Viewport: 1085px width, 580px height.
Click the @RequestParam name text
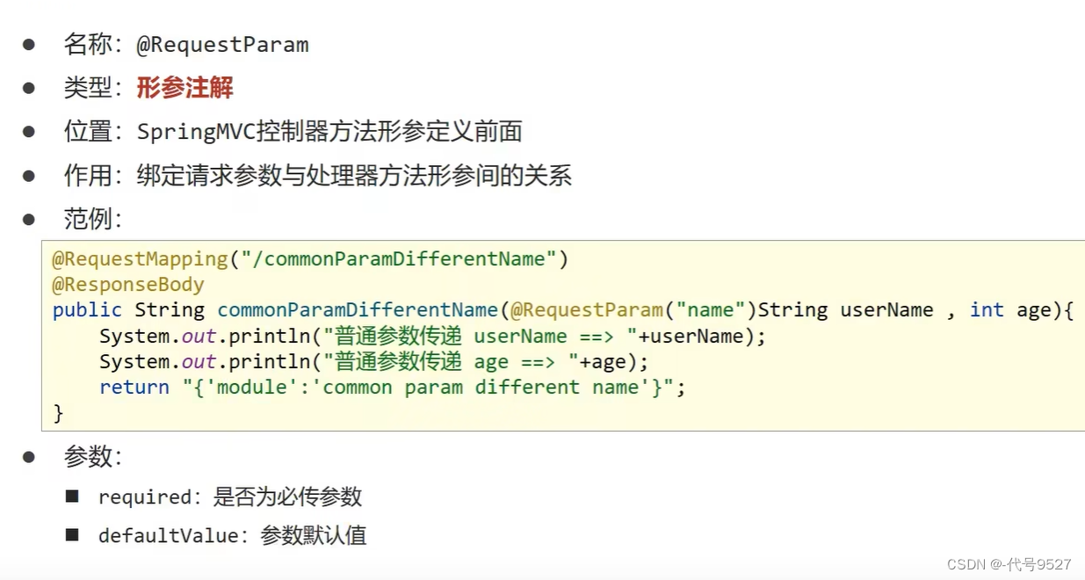[222, 45]
